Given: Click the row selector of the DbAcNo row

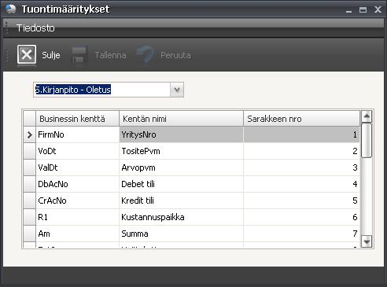Looking at the screenshot, I should pyautogui.click(x=29, y=184).
